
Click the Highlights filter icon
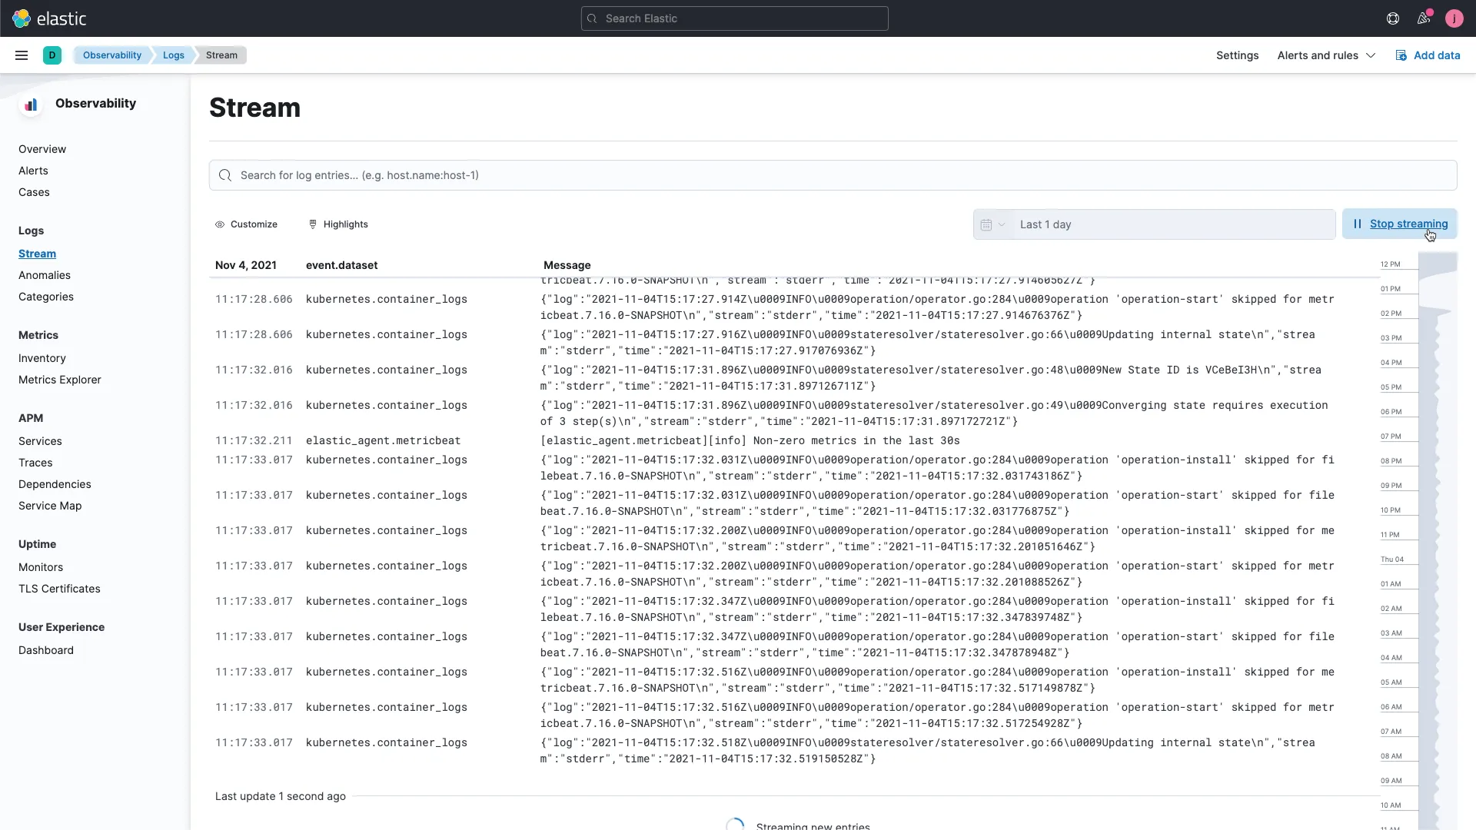[x=313, y=224]
